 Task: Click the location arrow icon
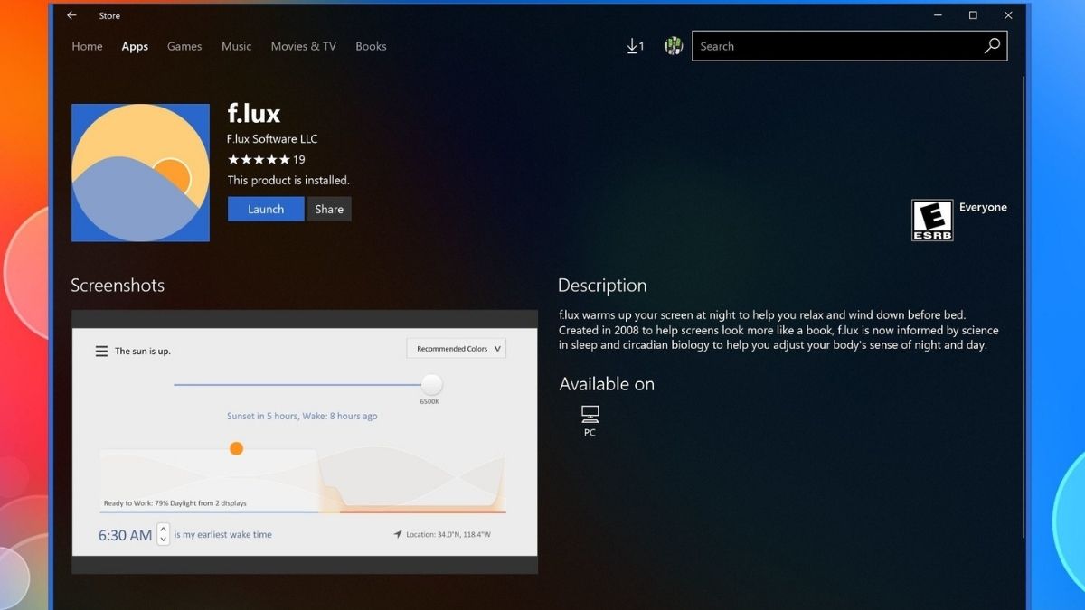tap(397, 535)
